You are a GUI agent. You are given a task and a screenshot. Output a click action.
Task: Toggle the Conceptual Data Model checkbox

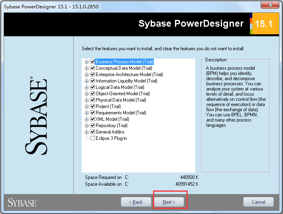point(92,68)
